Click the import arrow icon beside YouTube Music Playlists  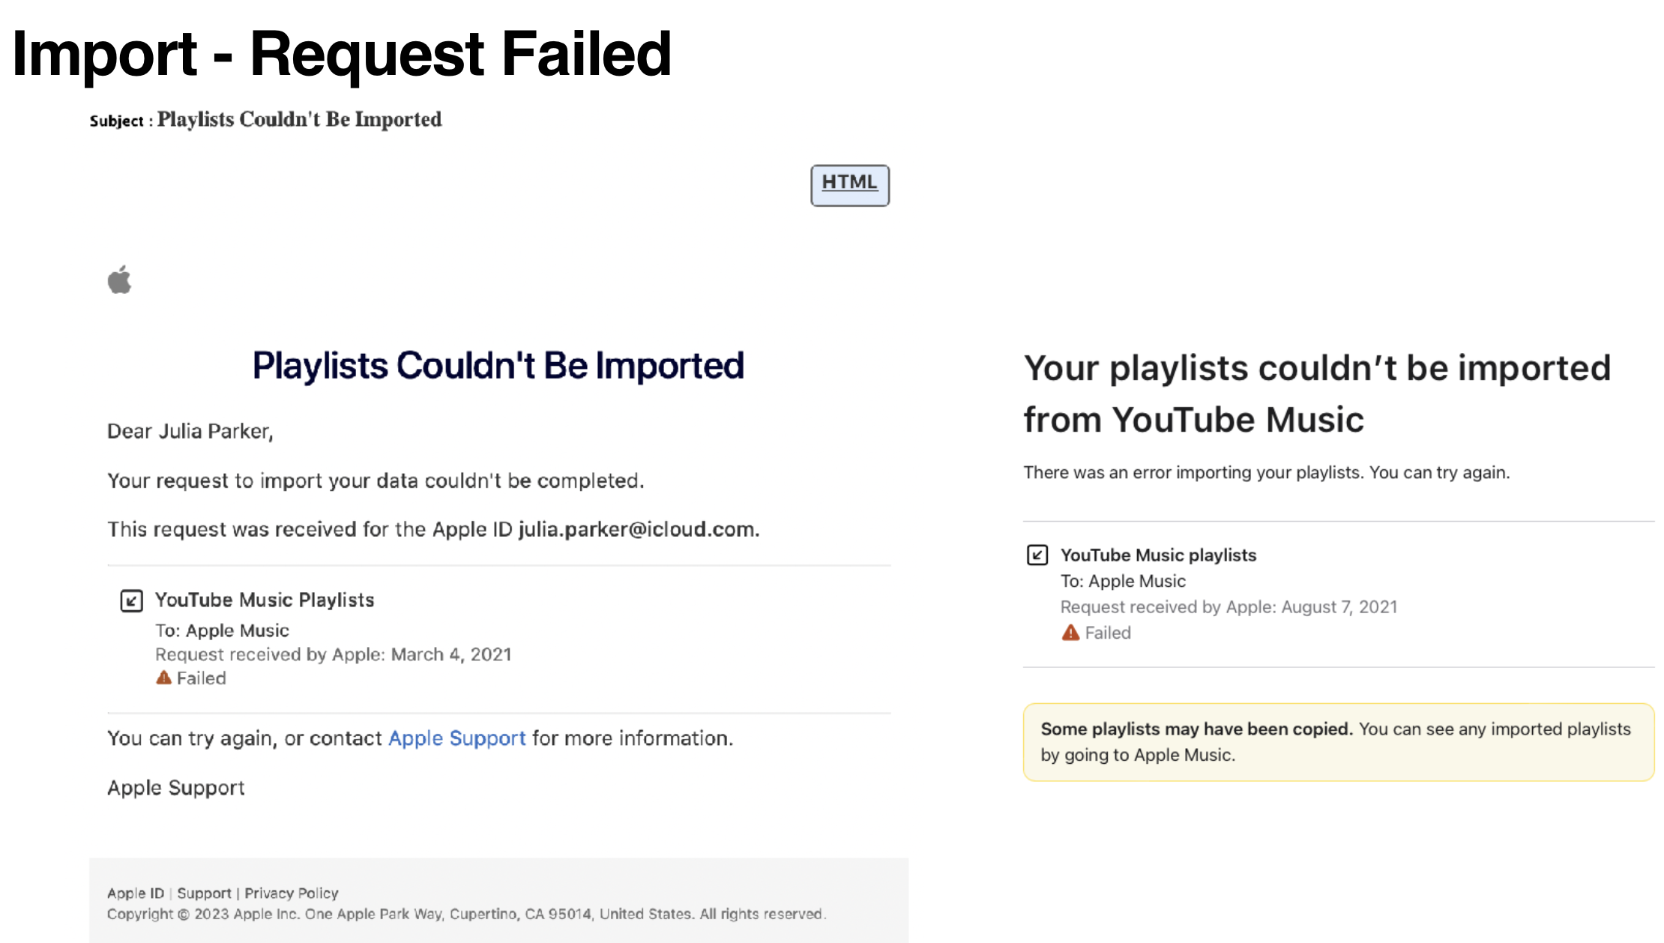point(131,600)
